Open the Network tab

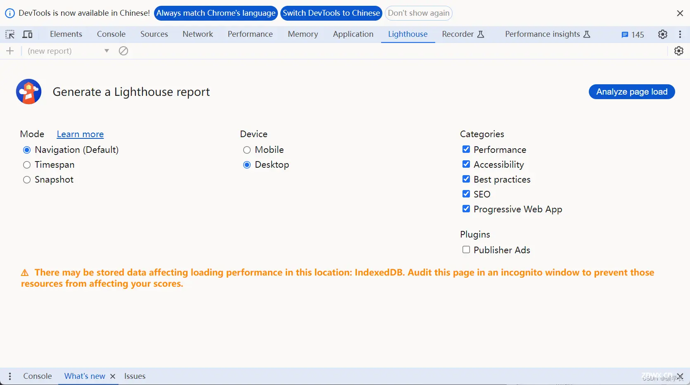[x=198, y=34]
